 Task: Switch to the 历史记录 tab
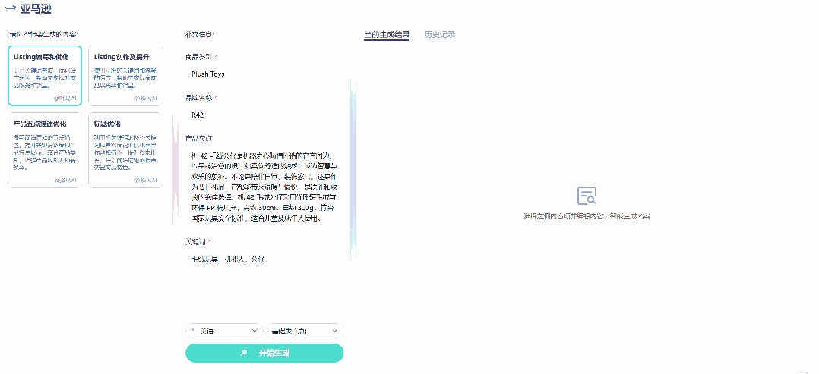pyautogui.click(x=440, y=35)
